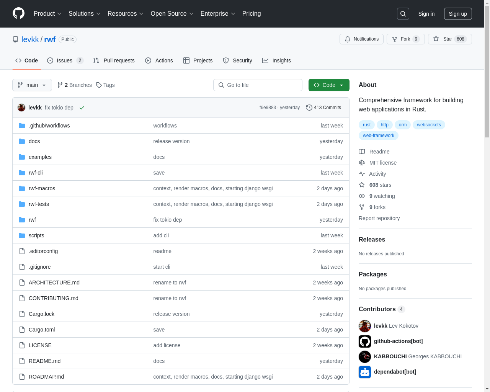Switch to the Actions tab
The height and width of the screenshot is (392, 490).
159,60
